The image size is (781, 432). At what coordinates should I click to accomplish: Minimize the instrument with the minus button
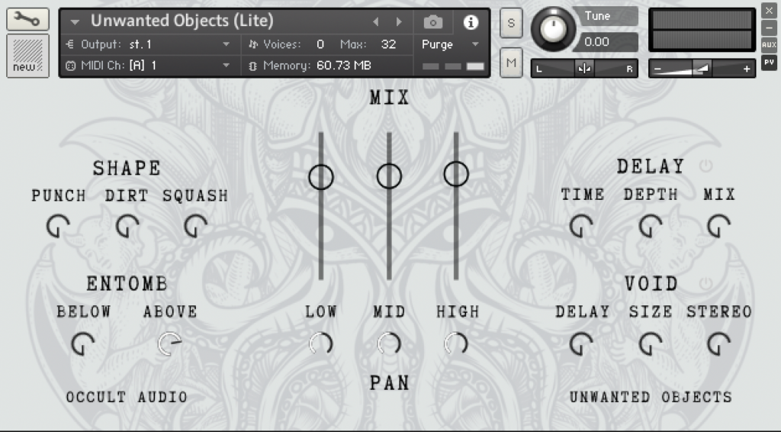click(769, 27)
